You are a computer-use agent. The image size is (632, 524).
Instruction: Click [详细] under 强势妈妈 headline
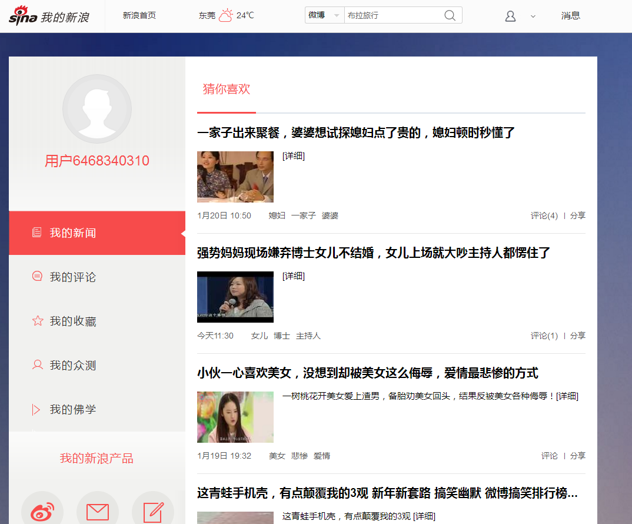coord(294,276)
